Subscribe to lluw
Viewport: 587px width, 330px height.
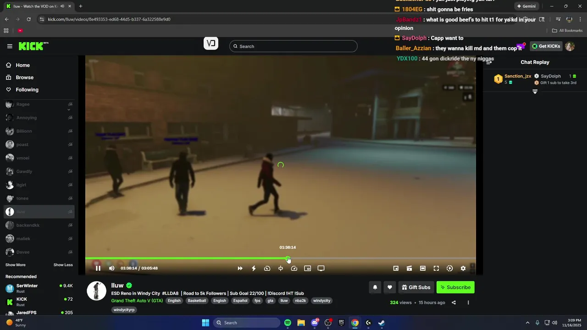(455, 287)
